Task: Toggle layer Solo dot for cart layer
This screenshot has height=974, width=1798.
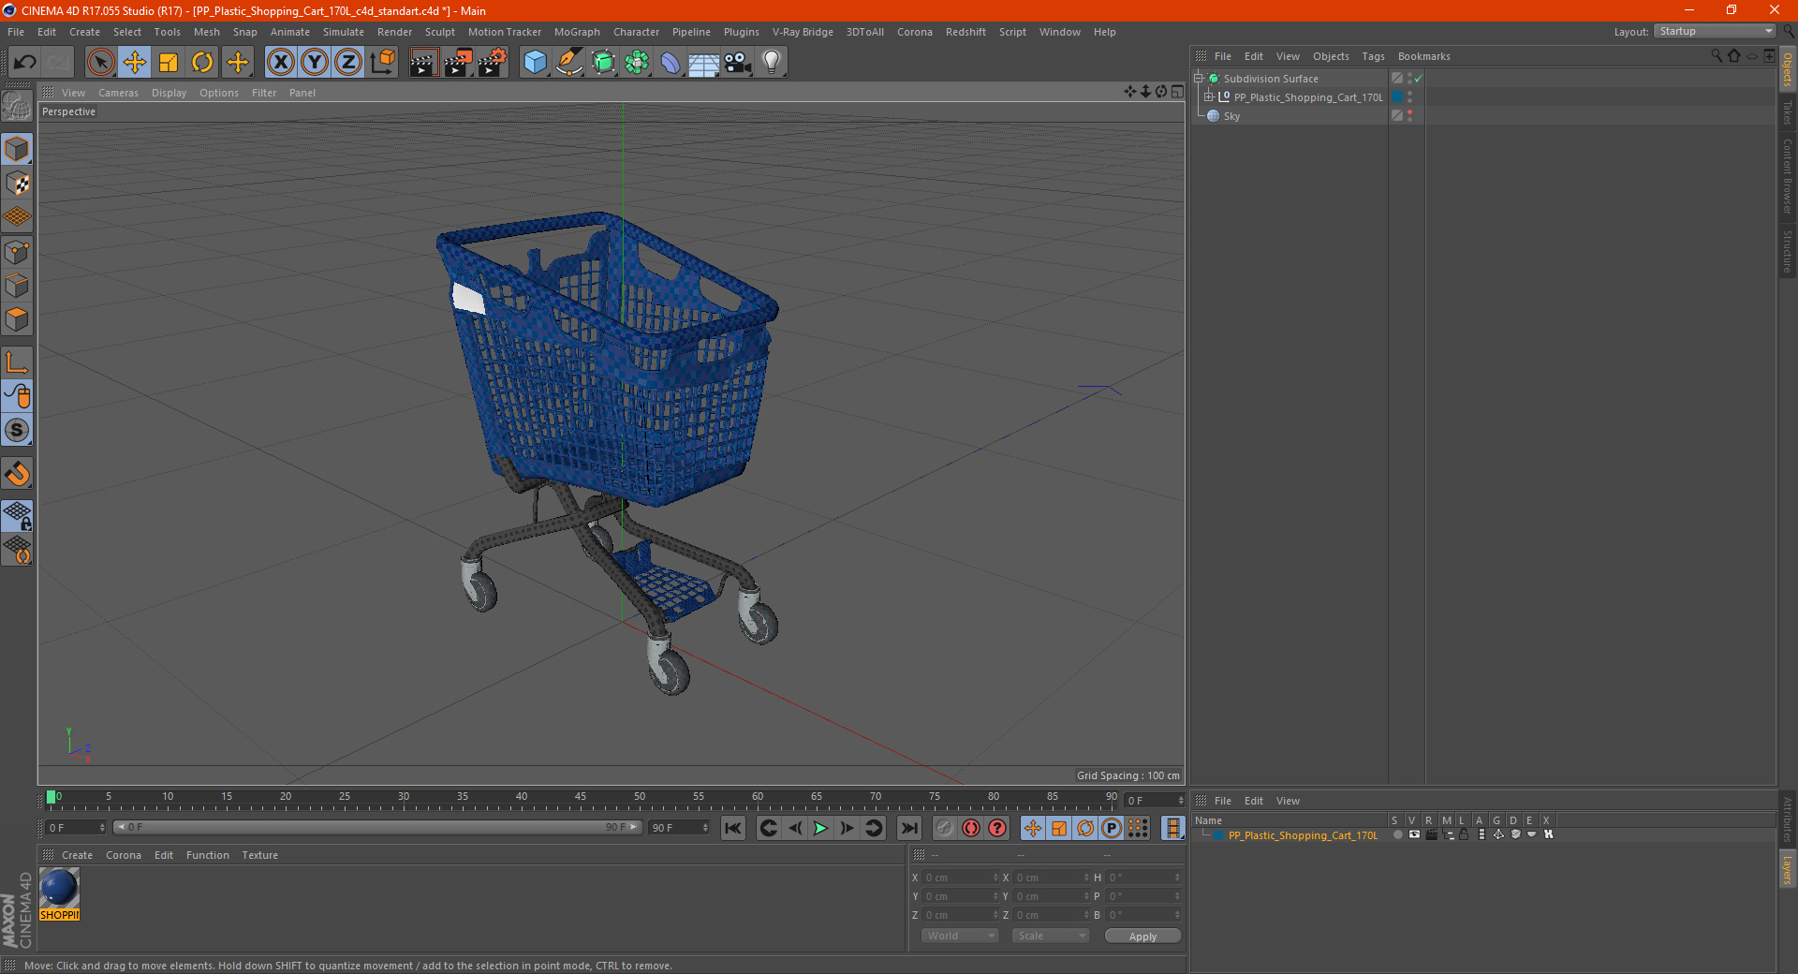Action: pos(1397,834)
